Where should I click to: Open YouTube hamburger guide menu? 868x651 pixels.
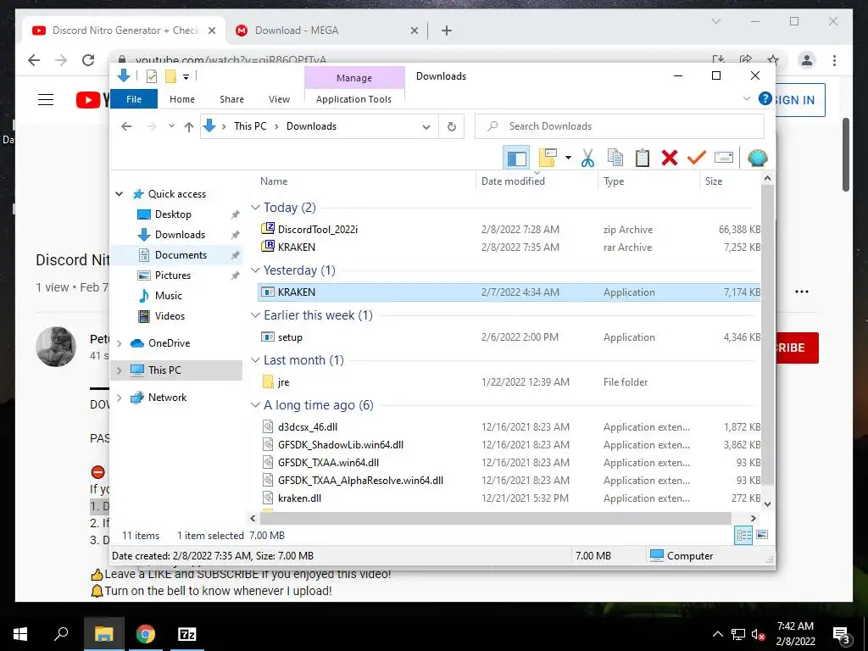click(46, 100)
